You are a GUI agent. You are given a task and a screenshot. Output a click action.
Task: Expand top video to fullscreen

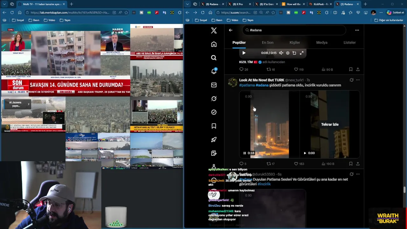[x=301, y=53]
